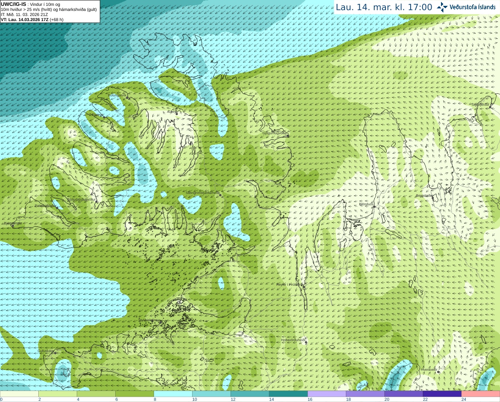
Task: Click the 4–6 m/s legend swatch
Action: 96,394
